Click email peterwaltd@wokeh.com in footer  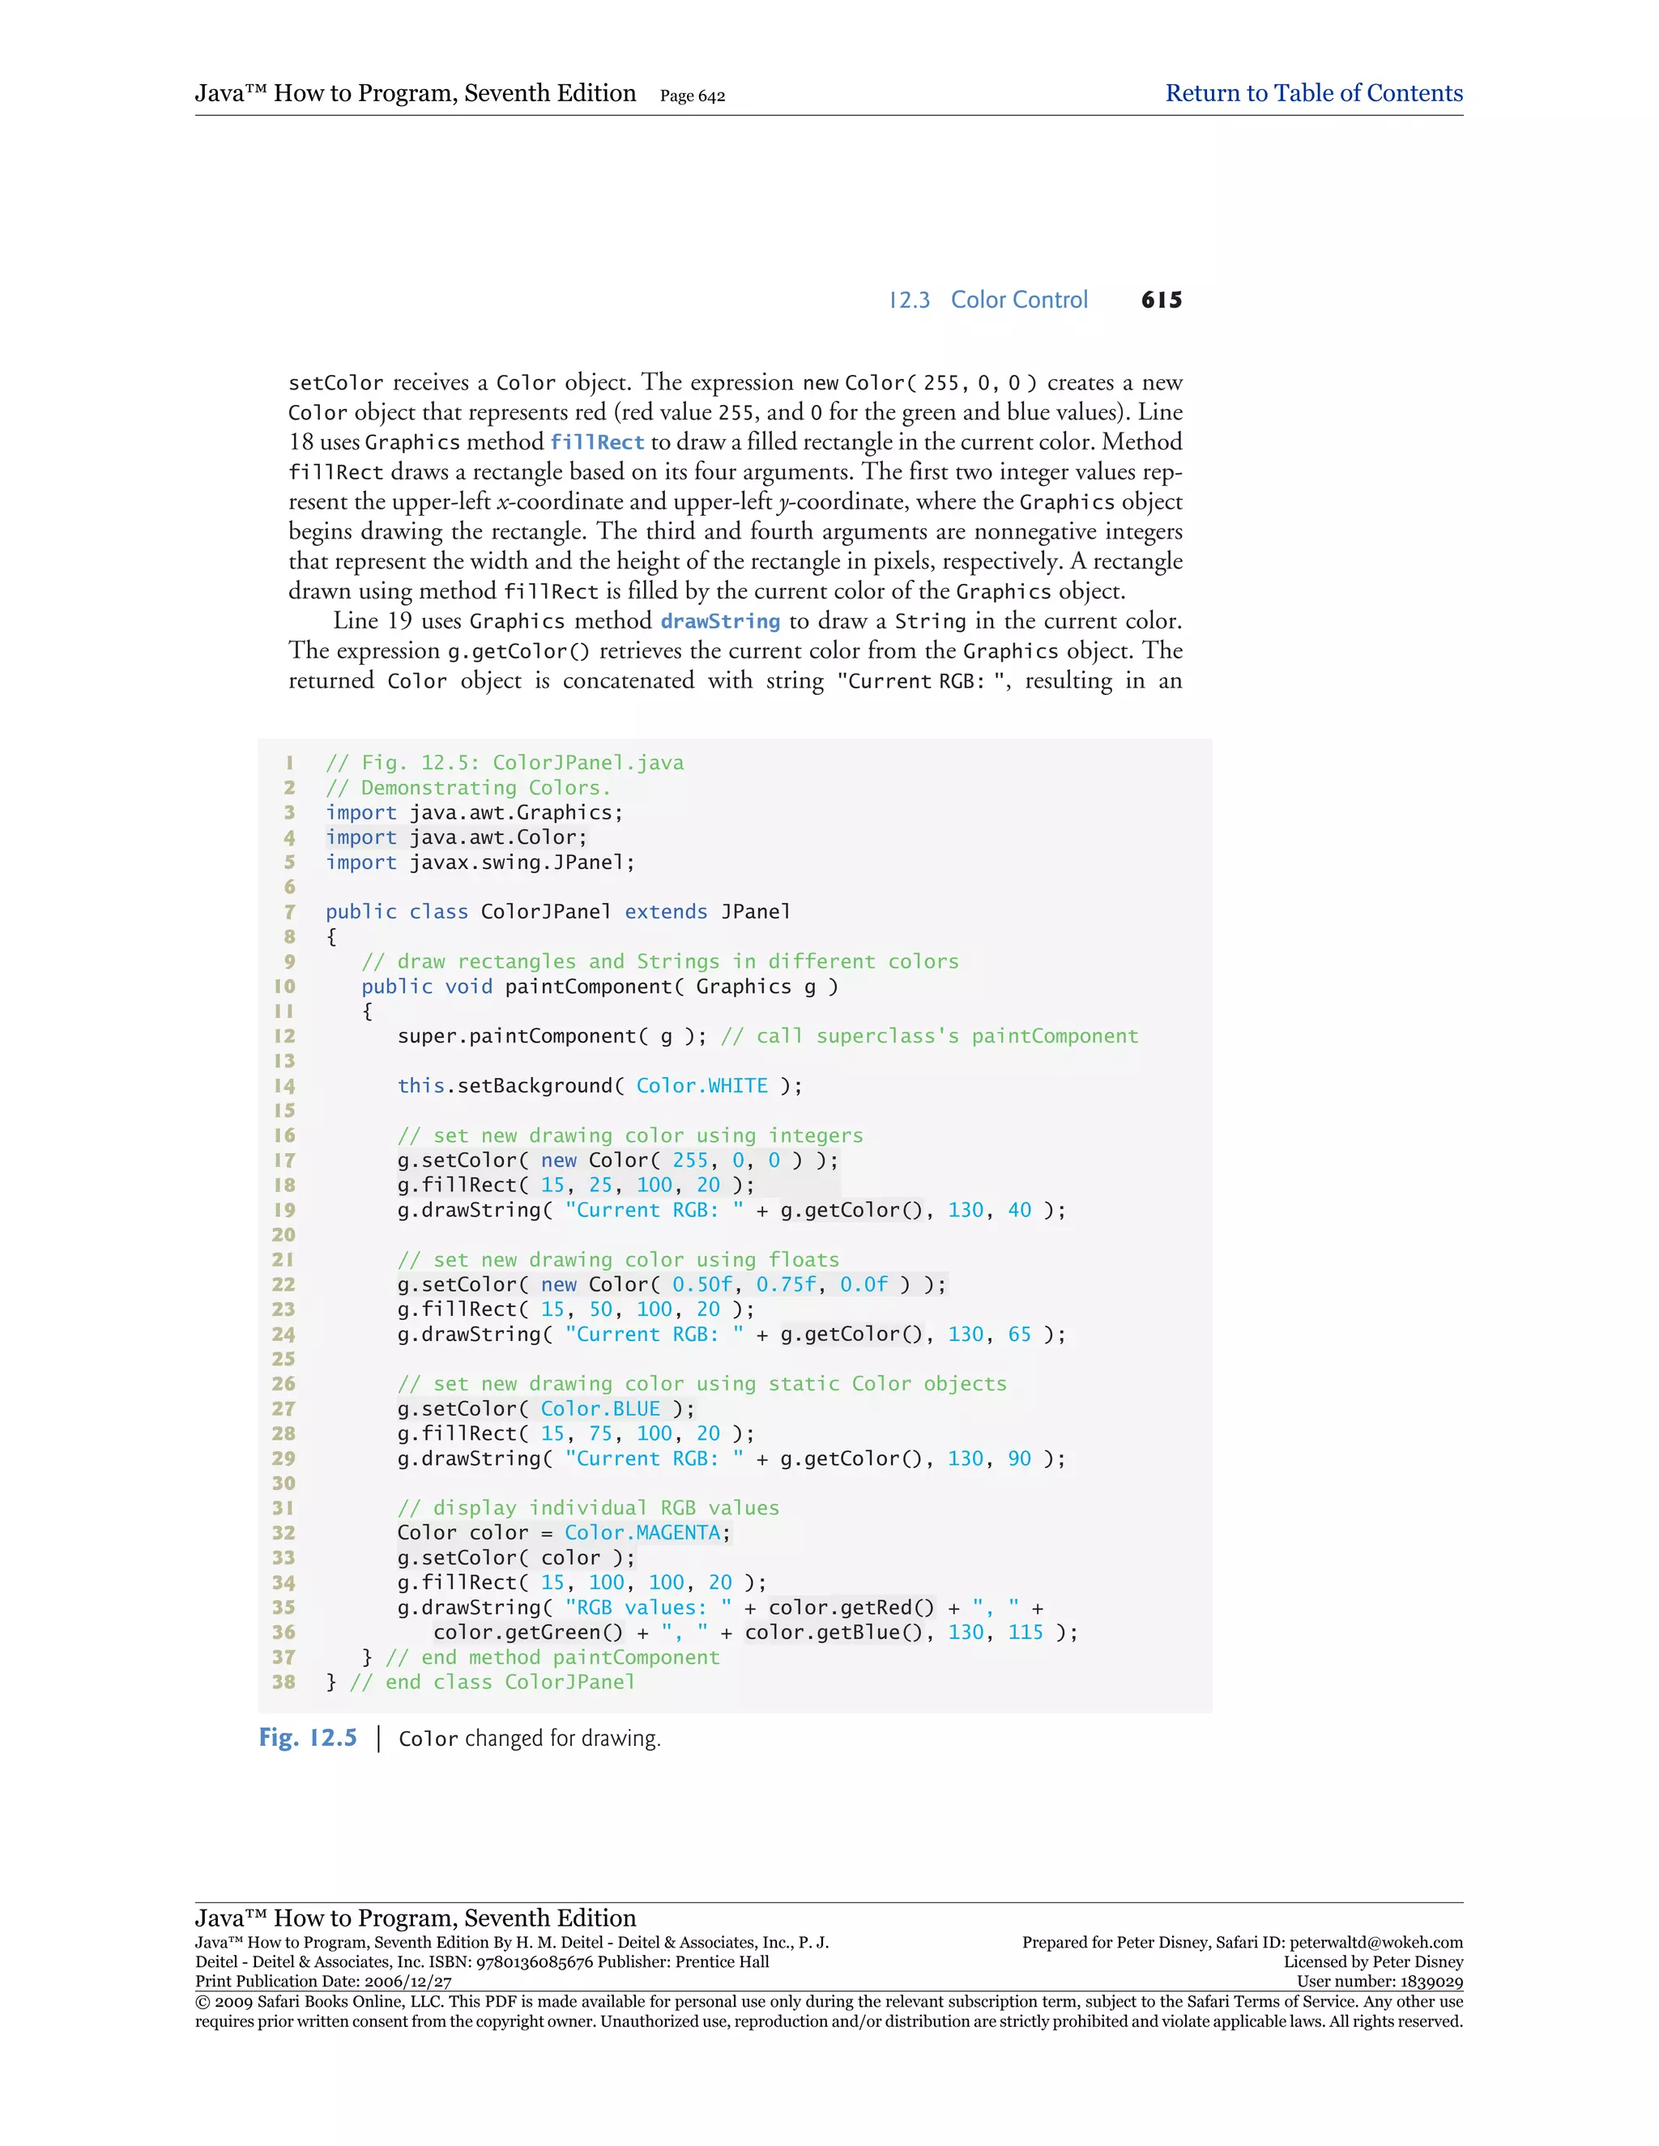coord(1375,1943)
